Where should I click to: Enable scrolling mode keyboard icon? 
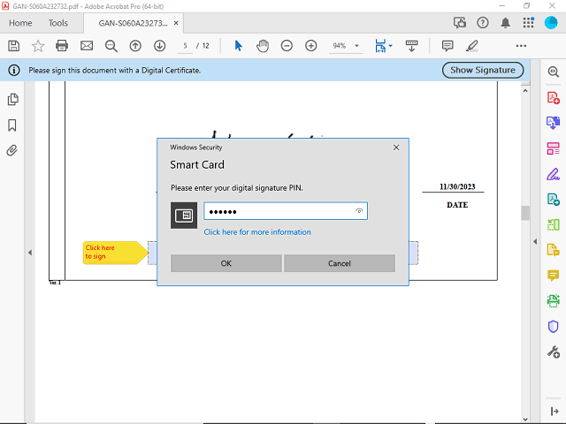tap(411, 46)
